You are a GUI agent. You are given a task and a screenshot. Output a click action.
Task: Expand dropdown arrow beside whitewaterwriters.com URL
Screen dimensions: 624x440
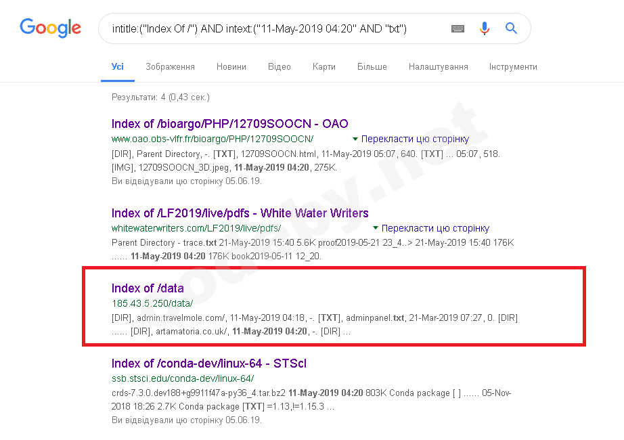coord(376,229)
